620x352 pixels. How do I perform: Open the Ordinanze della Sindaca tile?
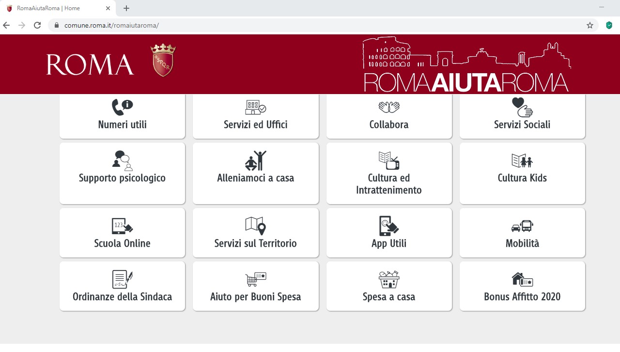click(x=122, y=286)
